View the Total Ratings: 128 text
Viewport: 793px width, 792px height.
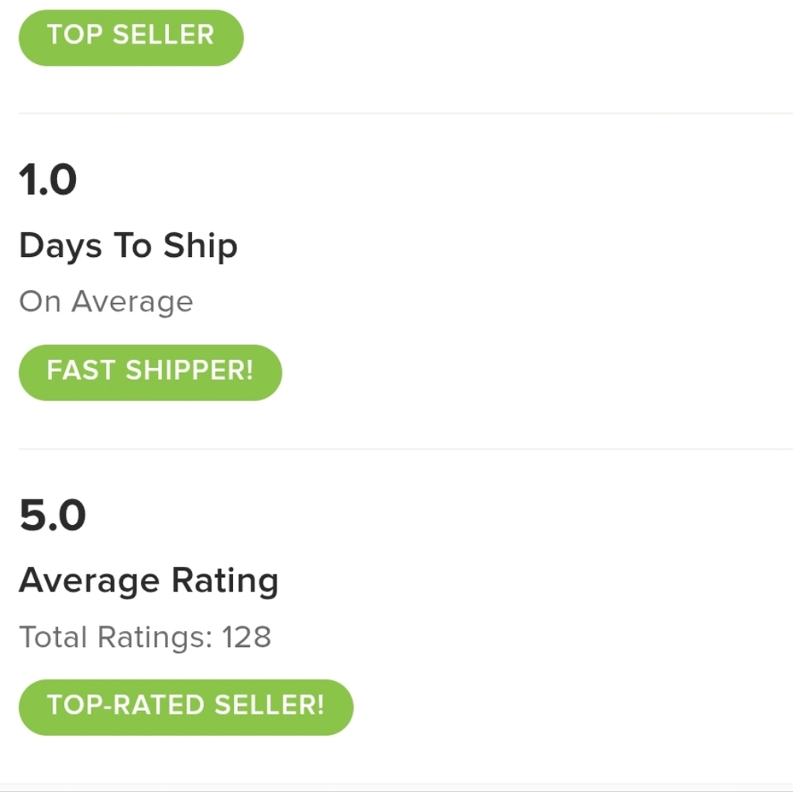[144, 637]
